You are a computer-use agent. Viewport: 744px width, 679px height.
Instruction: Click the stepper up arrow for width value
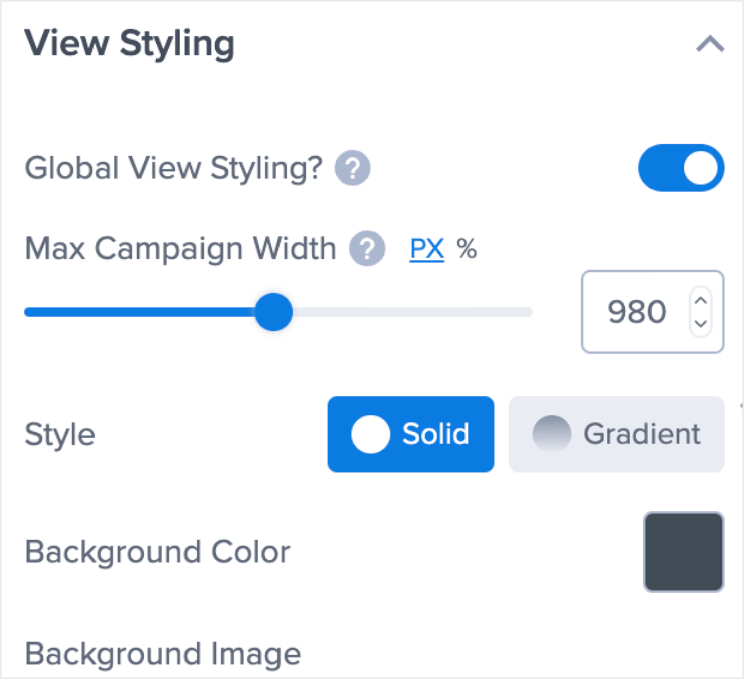700,300
